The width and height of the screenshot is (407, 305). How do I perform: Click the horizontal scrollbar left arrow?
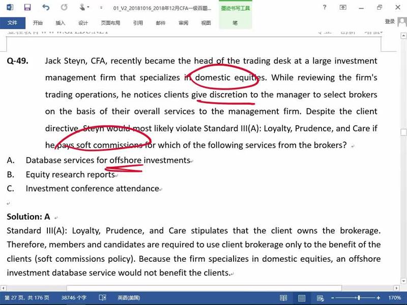point(3,288)
